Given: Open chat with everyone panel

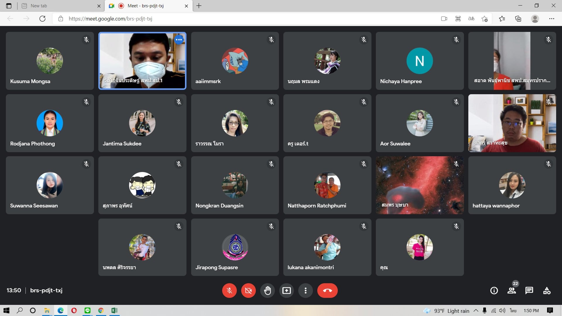Looking at the screenshot, I should [x=529, y=291].
